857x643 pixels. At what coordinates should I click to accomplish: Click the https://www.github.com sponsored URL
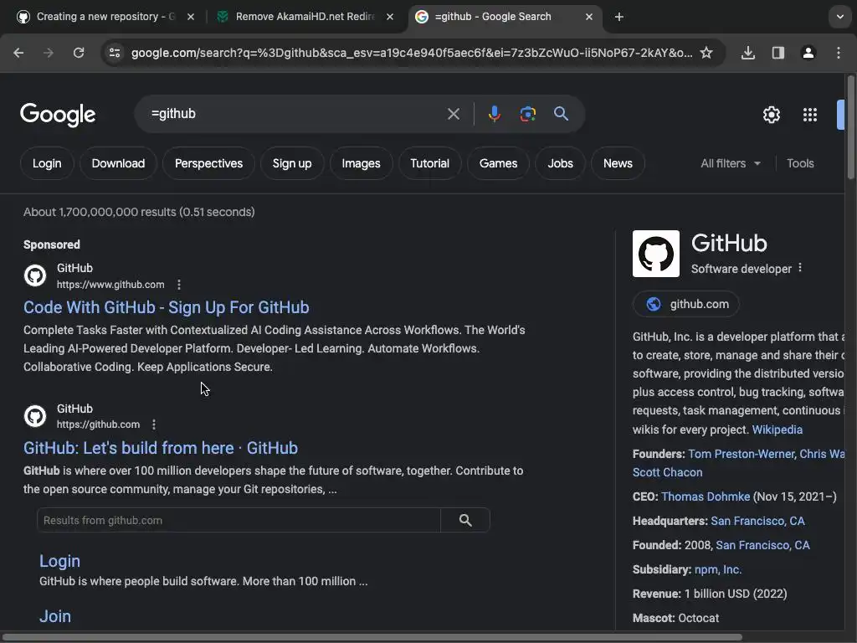110,285
